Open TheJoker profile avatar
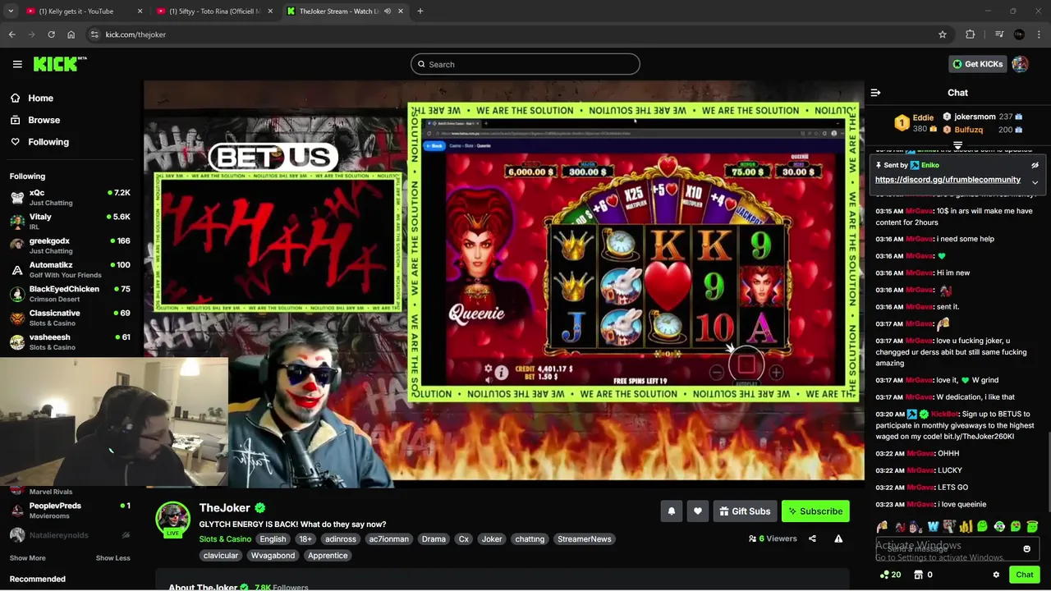1051x591 pixels. pyautogui.click(x=173, y=518)
